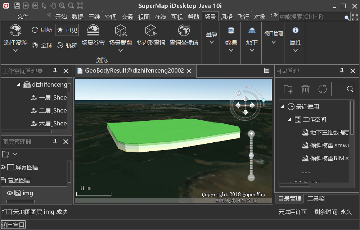Toggle visibility of img layer
360x230 pixels.
(9, 193)
